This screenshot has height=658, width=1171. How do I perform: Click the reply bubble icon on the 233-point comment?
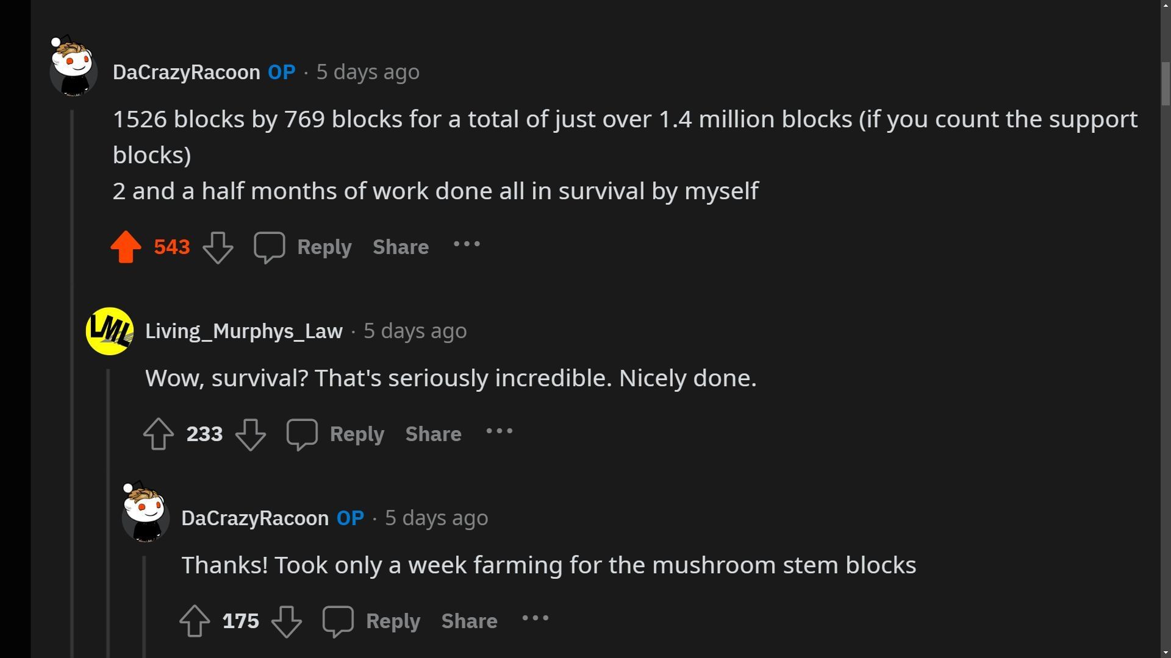pyautogui.click(x=302, y=434)
